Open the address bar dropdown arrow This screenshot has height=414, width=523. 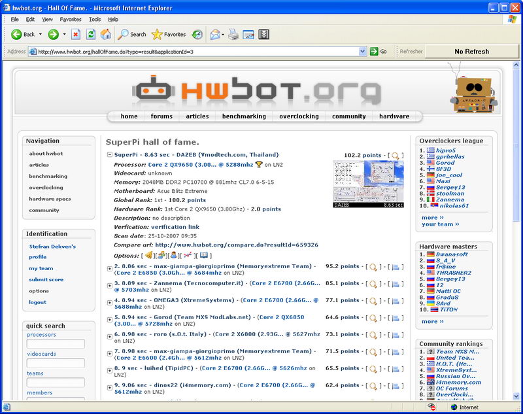pos(363,52)
